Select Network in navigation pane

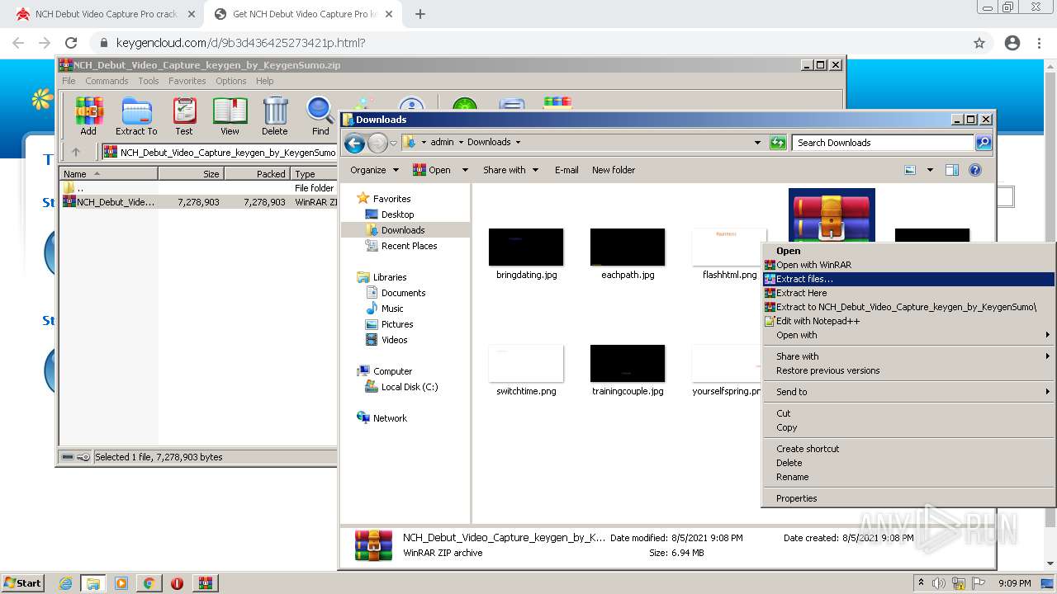click(x=390, y=418)
